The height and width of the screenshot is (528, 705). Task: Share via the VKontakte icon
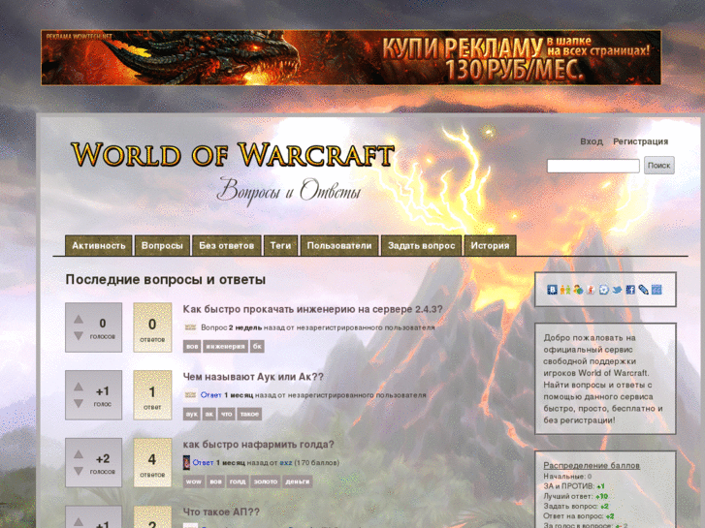(552, 290)
